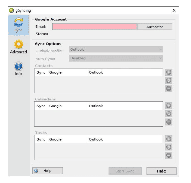Click Sync column header in Contacts table
Viewport: 191px width, 183px height.
41,72
